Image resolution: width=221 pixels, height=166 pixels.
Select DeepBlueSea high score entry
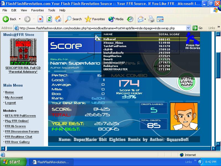click(137, 56)
